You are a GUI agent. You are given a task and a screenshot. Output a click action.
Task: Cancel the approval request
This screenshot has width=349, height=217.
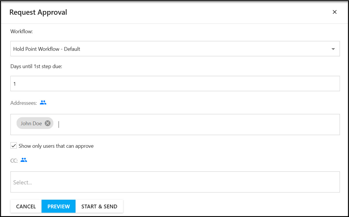(26, 206)
